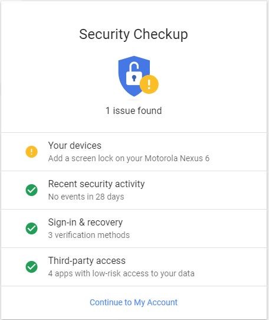The height and width of the screenshot is (320, 269).
Task: Click the yellow exclamation icon beside Your devices
Action: coord(31,152)
